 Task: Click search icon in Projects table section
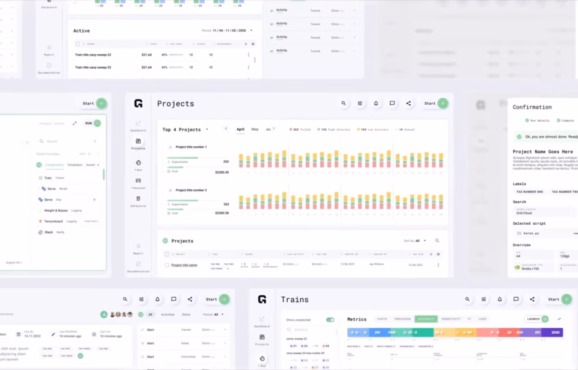[x=437, y=240]
